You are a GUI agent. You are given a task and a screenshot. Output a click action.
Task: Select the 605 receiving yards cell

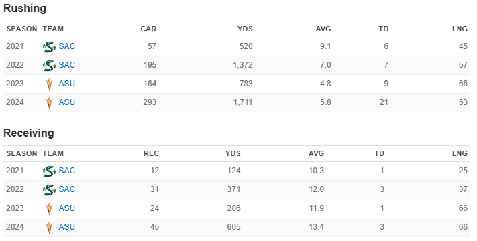click(233, 227)
